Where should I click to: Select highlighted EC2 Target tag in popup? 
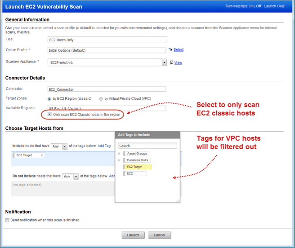138,167
